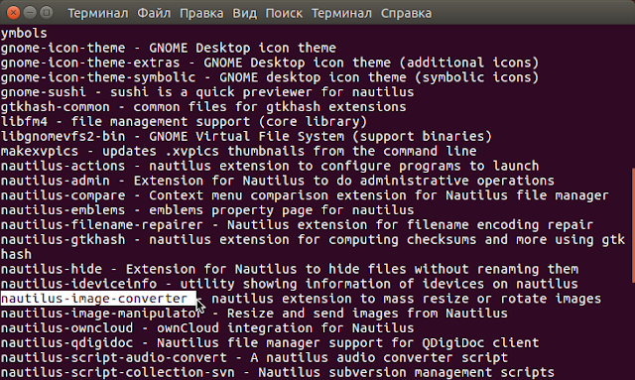Maximize the terminal window
The image size is (635, 380).
[x=47, y=13]
